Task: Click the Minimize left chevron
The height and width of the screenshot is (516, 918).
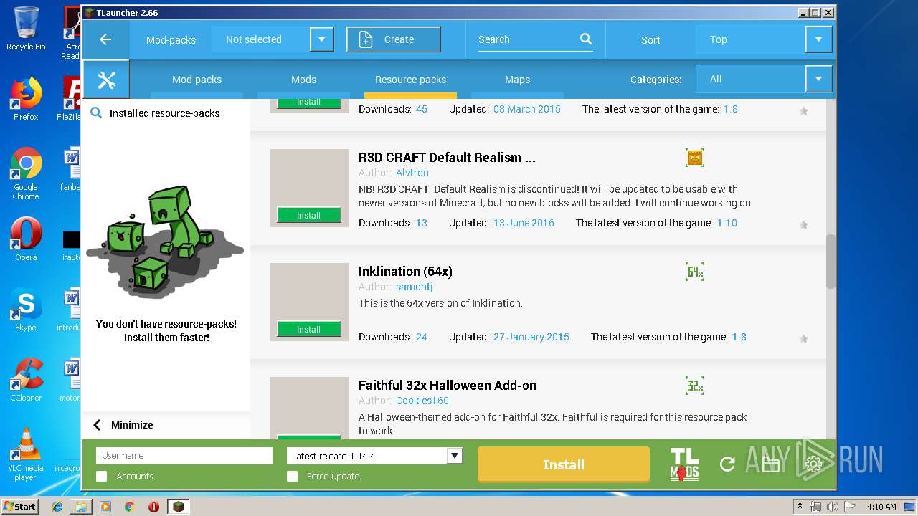Action: pyautogui.click(x=97, y=425)
